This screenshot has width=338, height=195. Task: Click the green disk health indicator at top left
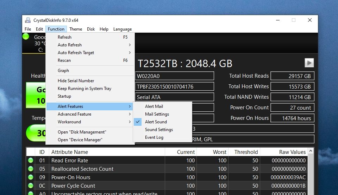(x=26, y=37)
